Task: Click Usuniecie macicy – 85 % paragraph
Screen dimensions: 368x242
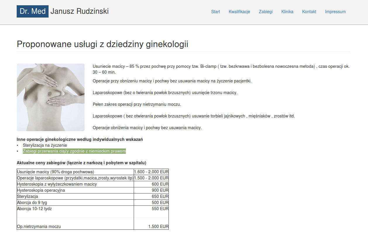Action: point(221,69)
